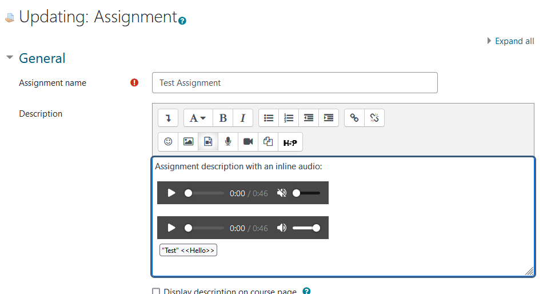This screenshot has width=543, height=294.
Task: Play the first audio player
Action: (171, 193)
